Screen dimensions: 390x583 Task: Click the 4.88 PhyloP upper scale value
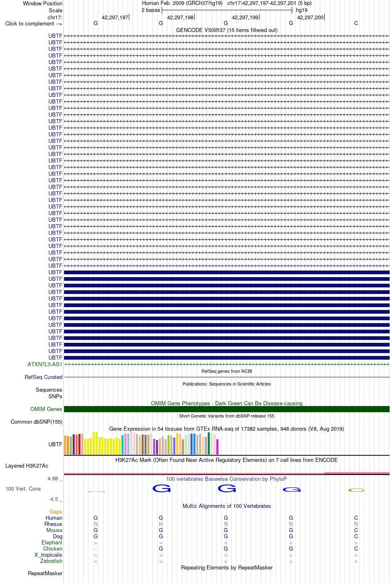pos(53,479)
